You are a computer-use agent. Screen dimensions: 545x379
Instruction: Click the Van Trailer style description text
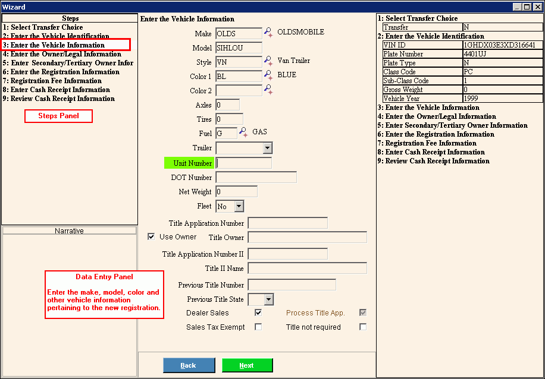(294, 61)
